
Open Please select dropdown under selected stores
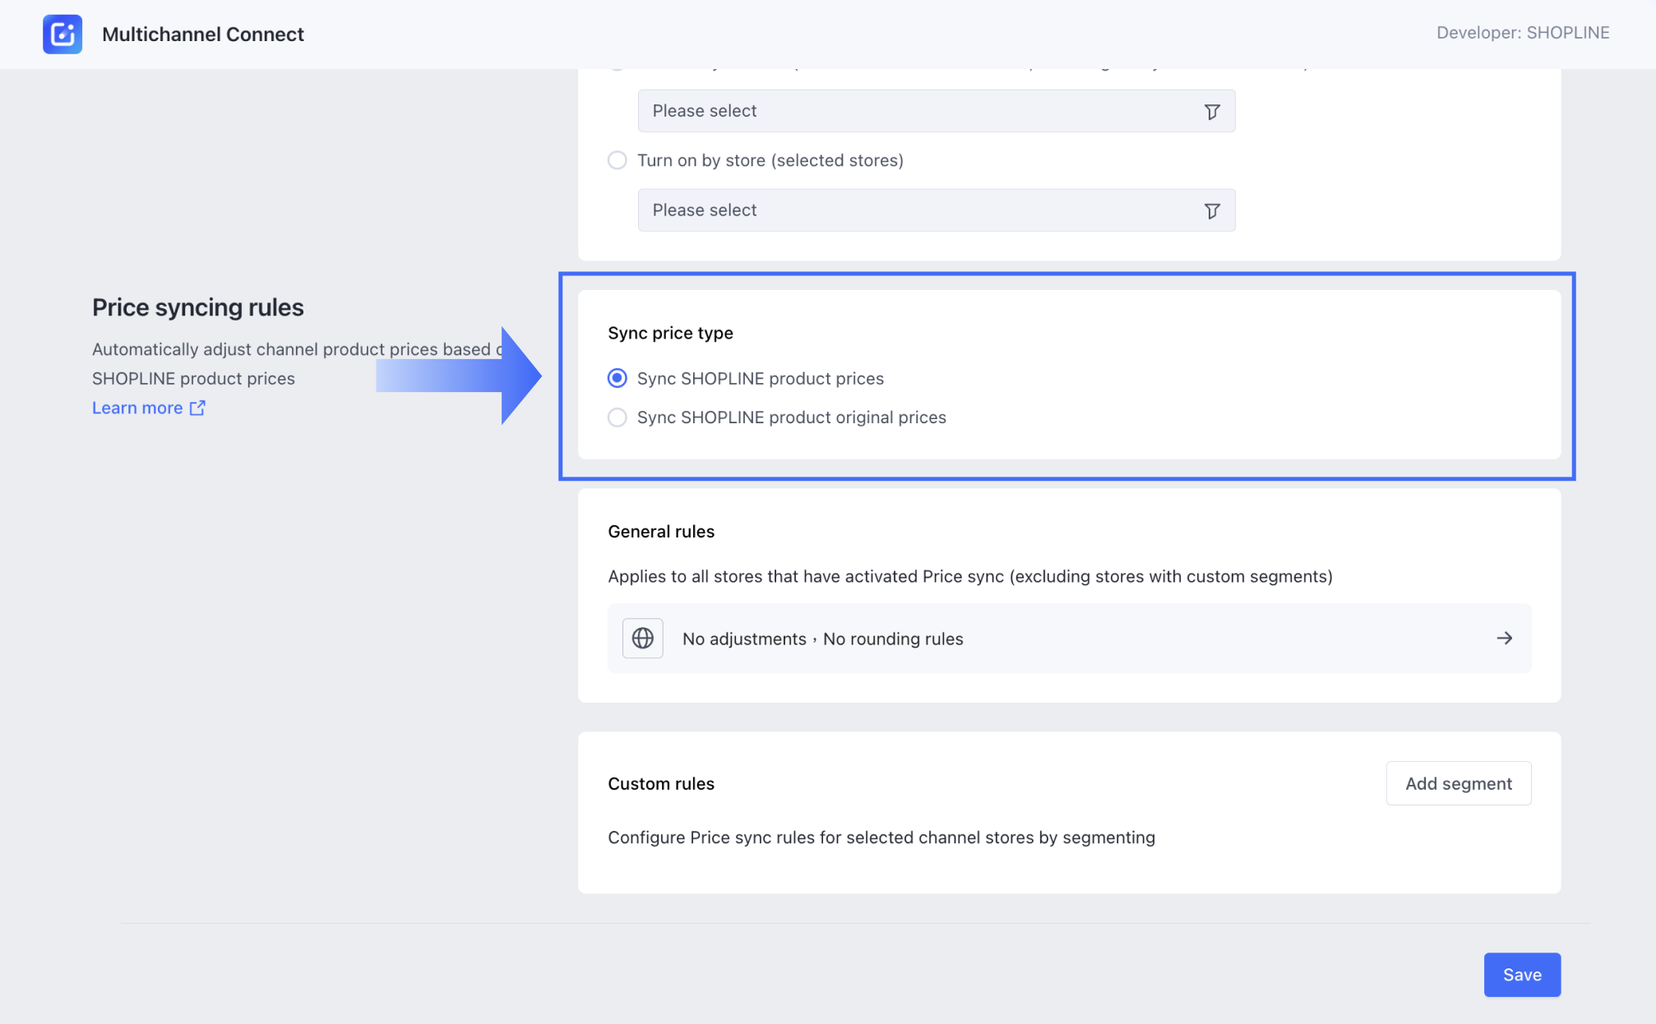(x=921, y=210)
